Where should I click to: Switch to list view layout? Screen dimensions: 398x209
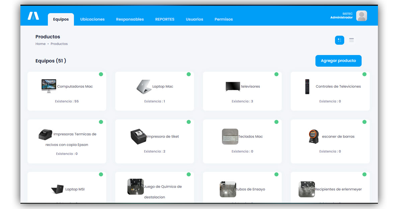pyautogui.click(x=351, y=40)
